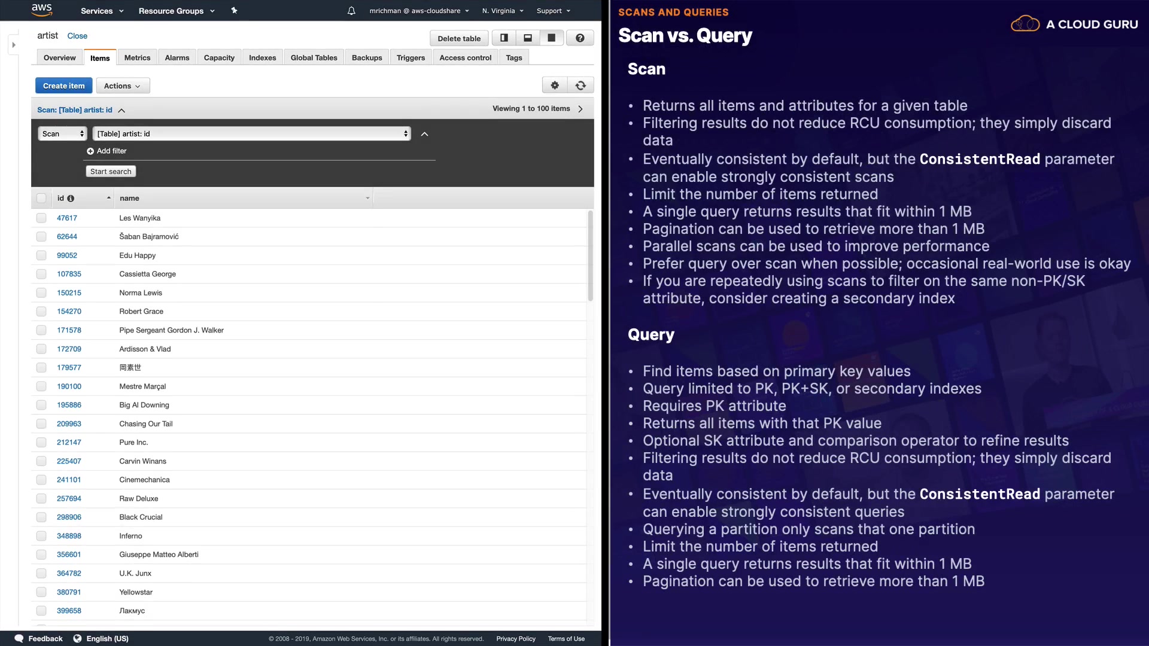
Task: Select the Norma Lewis row checkbox
Action: [41, 293]
